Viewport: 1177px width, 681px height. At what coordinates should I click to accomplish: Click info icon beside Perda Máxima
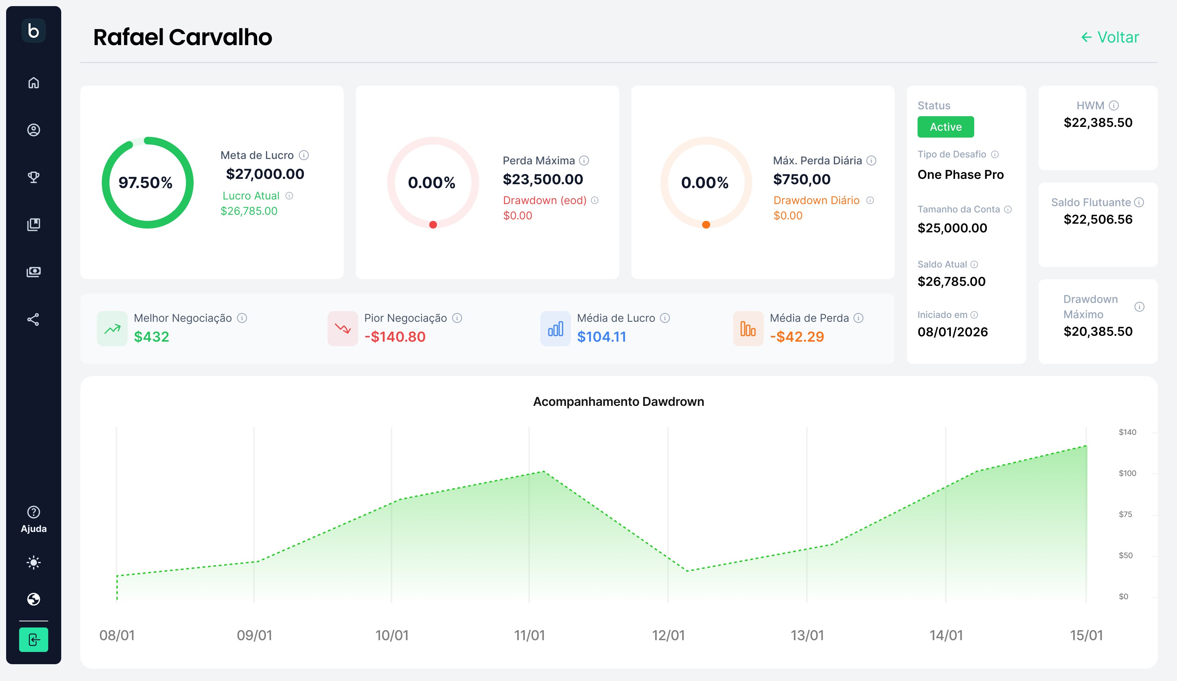(x=584, y=161)
